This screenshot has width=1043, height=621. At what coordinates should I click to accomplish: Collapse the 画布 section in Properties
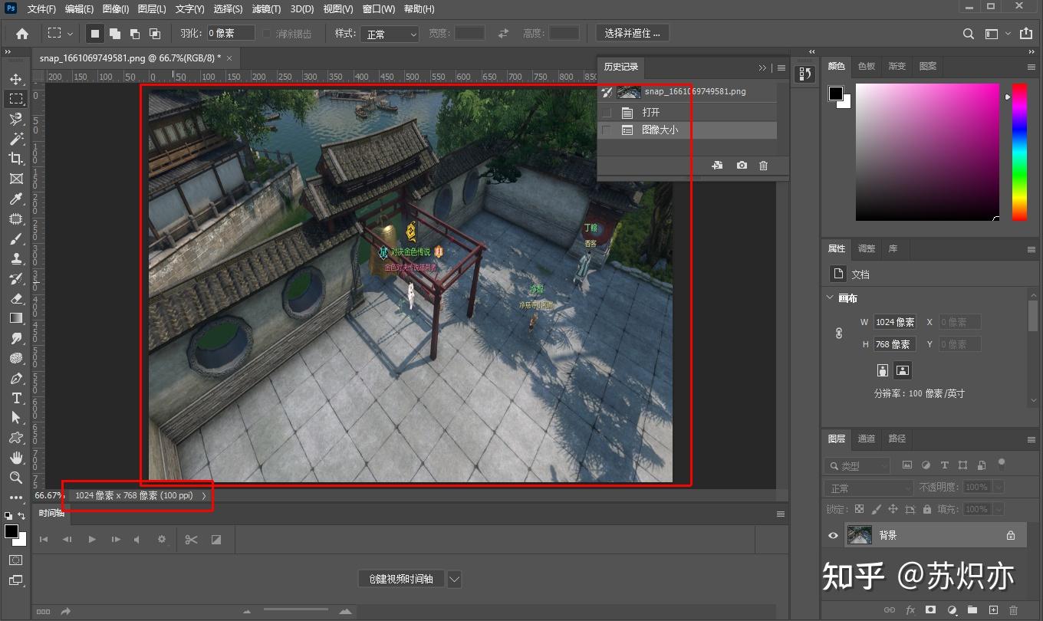(831, 298)
